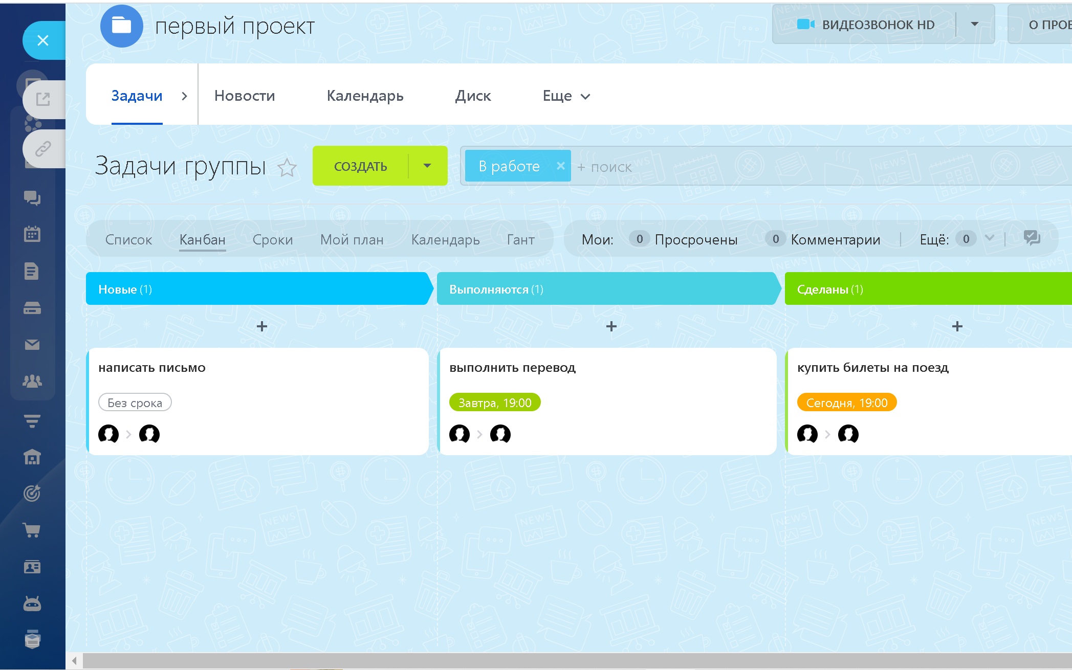
Task: Switch to Мой план view
Action: click(x=352, y=239)
